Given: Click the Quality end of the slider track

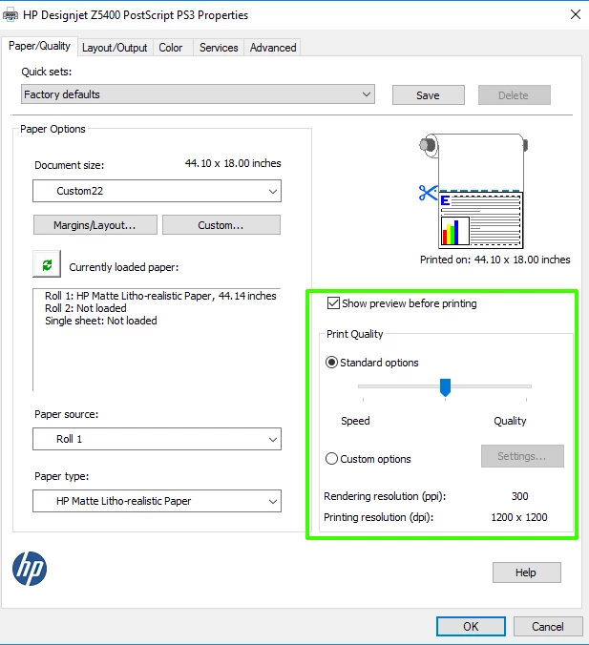Looking at the screenshot, I should click(526, 386).
